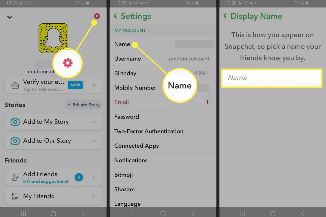Tap the envelope icon on verify card
Image resolution: width=326 pixels, height=217 pixels.
(x=15, y=85)
